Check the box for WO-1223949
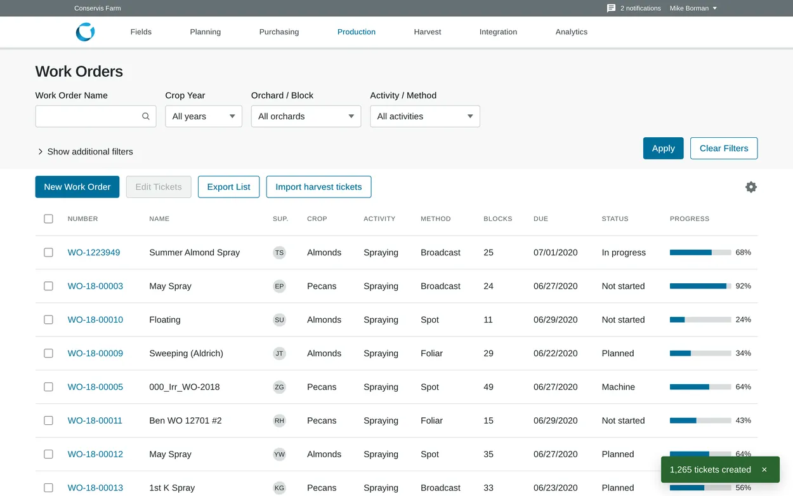 coord(48,253)
